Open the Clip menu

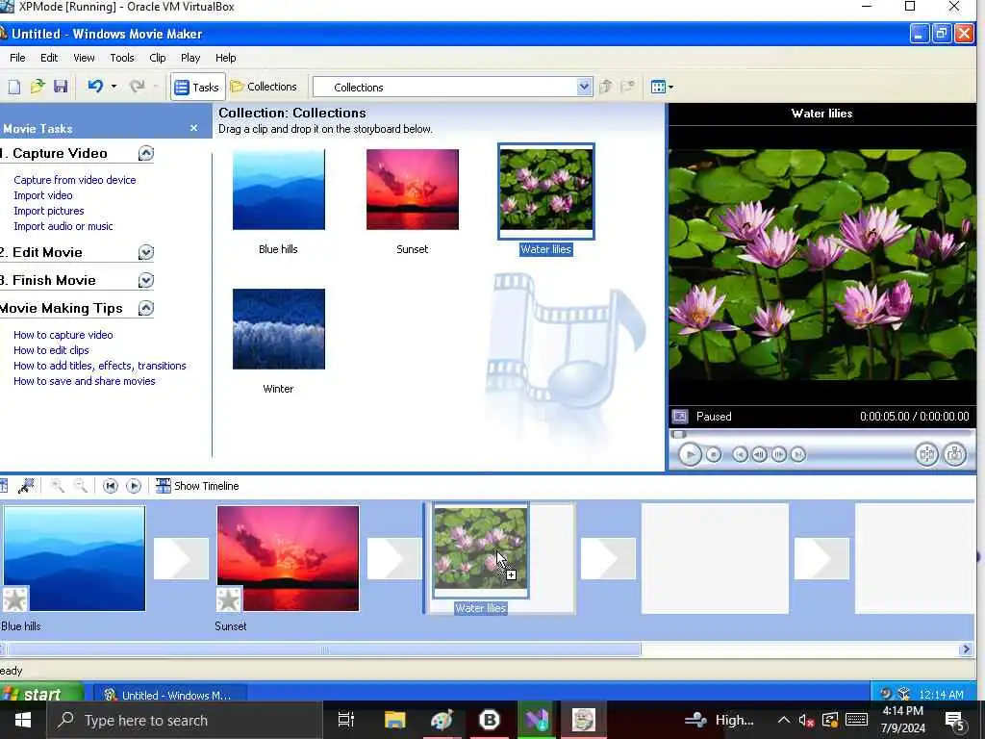pyautogui.click(x=158, y=58)
